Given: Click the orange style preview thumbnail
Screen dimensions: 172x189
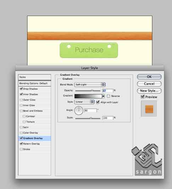Looking at the screenshot, I should click(x=149, y=109).
